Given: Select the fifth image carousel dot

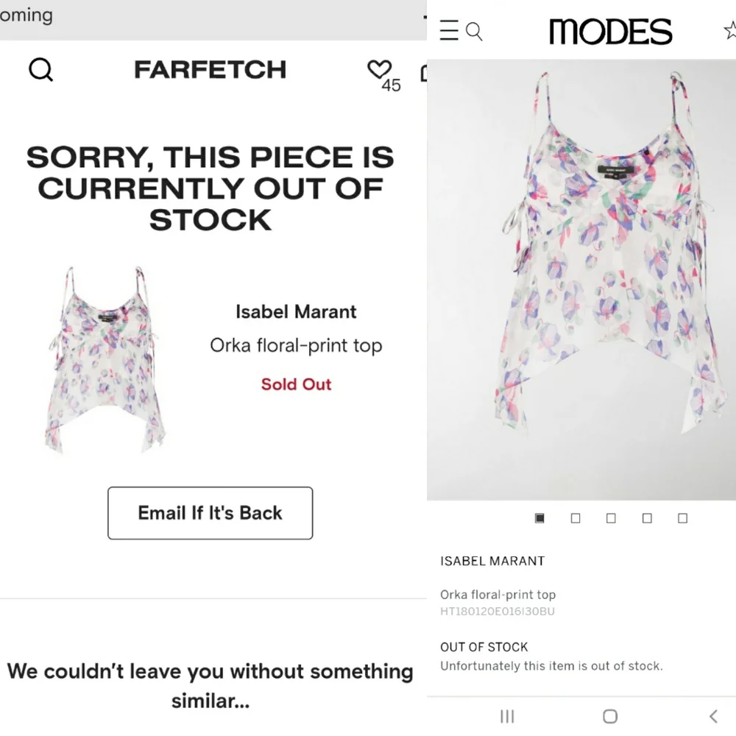Looking at the screenshot, I should click(682, 518).
